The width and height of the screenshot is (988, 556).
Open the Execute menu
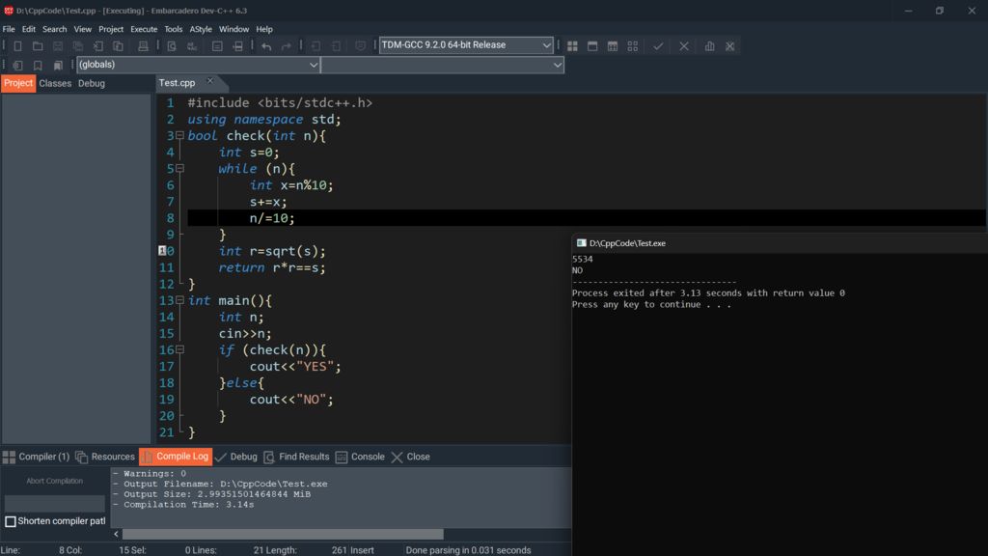(x=144, y=29)
